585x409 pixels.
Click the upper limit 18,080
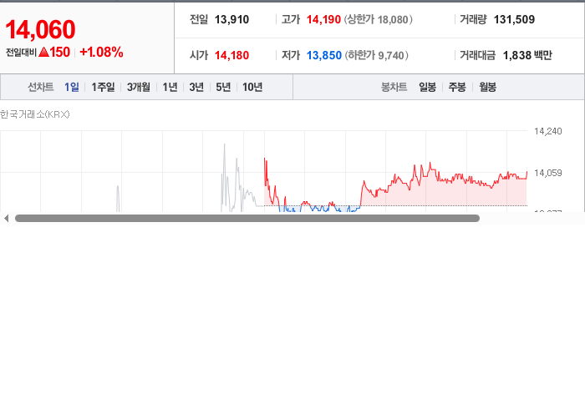tap(393, 20)
